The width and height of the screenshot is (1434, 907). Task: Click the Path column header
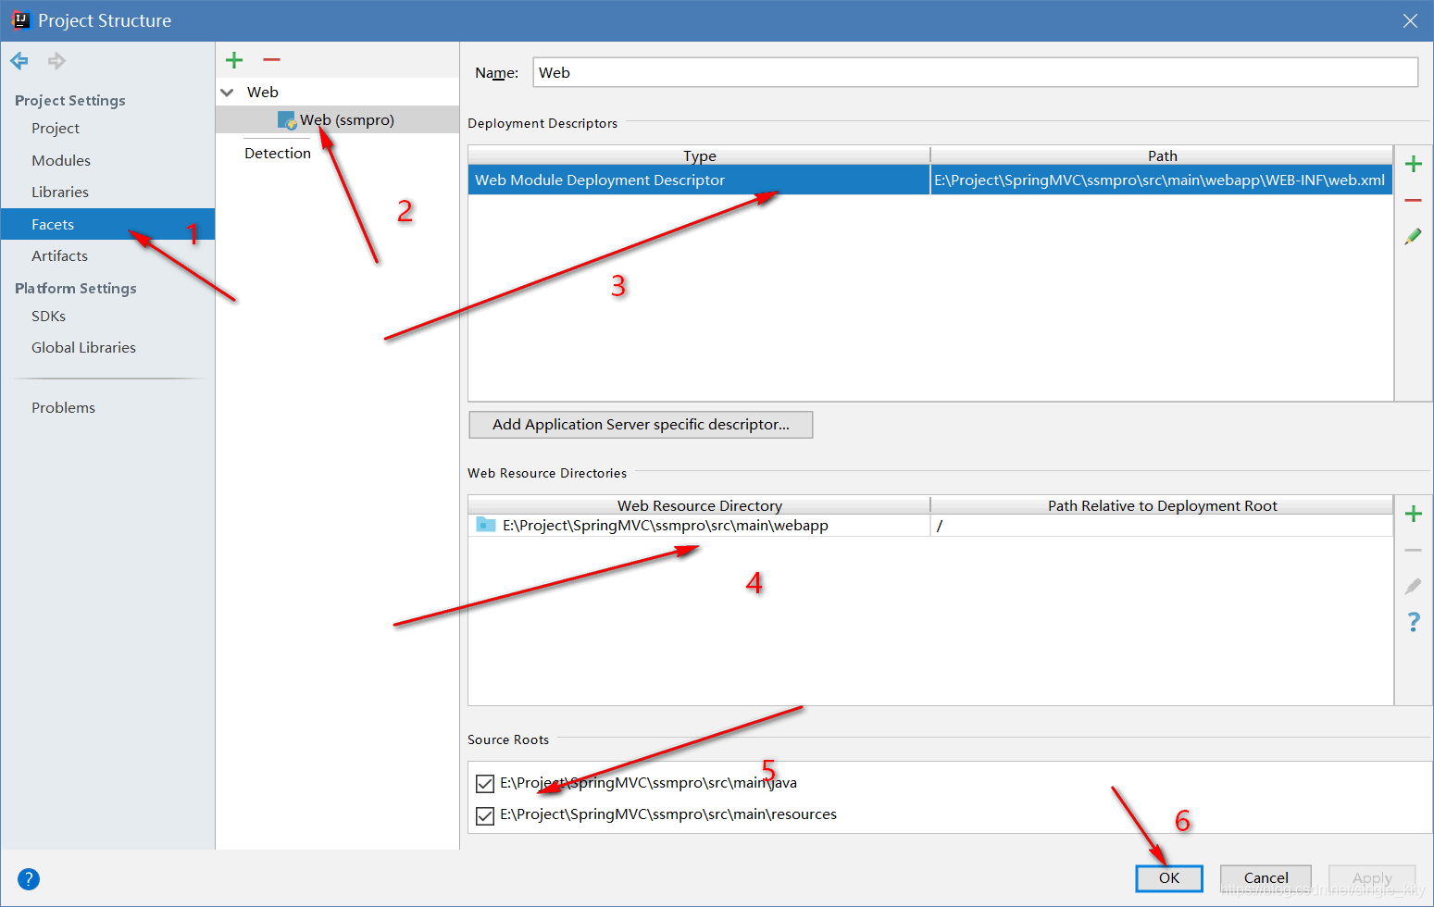[1162, 155]
